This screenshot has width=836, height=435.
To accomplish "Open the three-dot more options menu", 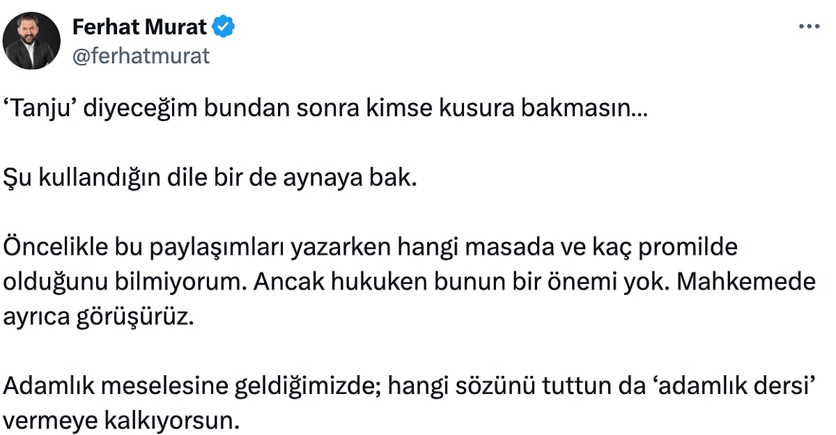I will pyautogui.click(x=808, y=26).
